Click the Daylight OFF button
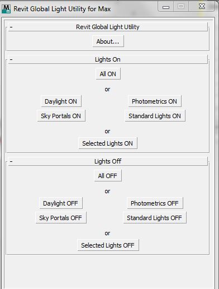This screenshot has height=289, width=219. [x=61, y=203]
